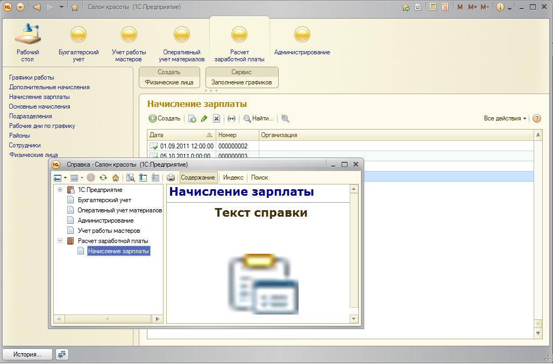Open "Графики работы" in navigation panel
Viewport: 553px width, 364px height.
pos(31,77)
